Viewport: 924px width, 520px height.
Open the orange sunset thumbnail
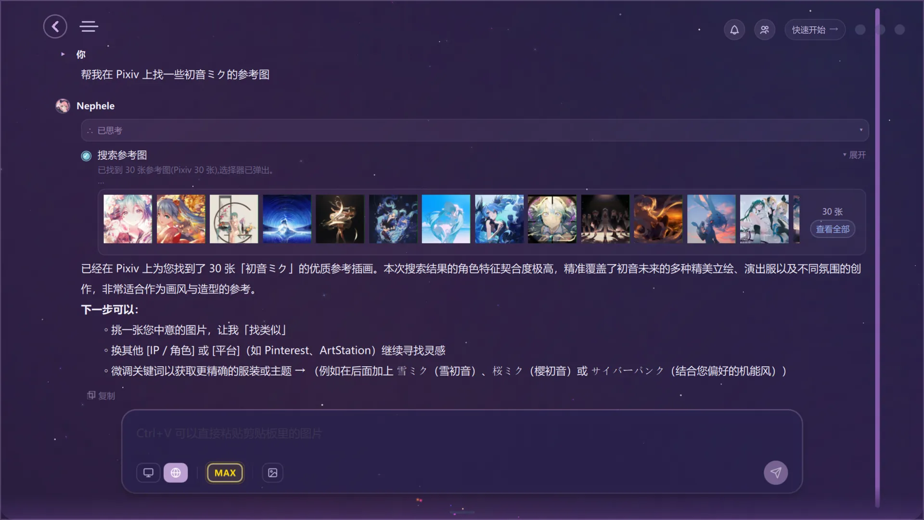click(x=658, y=219)
